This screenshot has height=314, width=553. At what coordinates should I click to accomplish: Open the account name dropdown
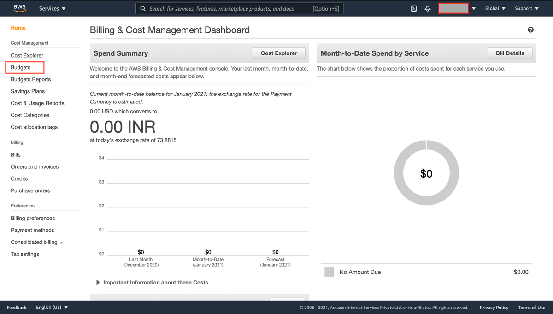click(x=457, y=8)
